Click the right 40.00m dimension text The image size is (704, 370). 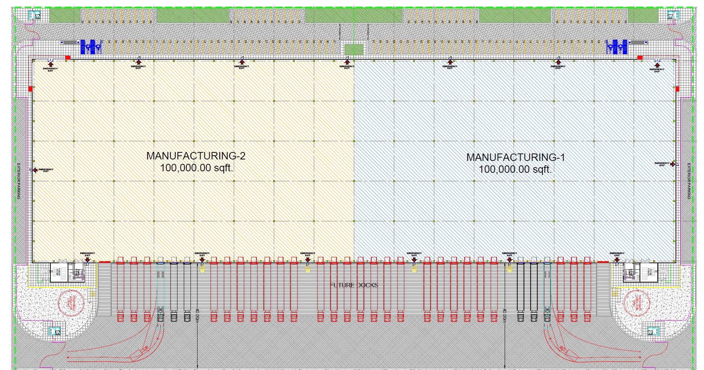(x=505, y=316)
